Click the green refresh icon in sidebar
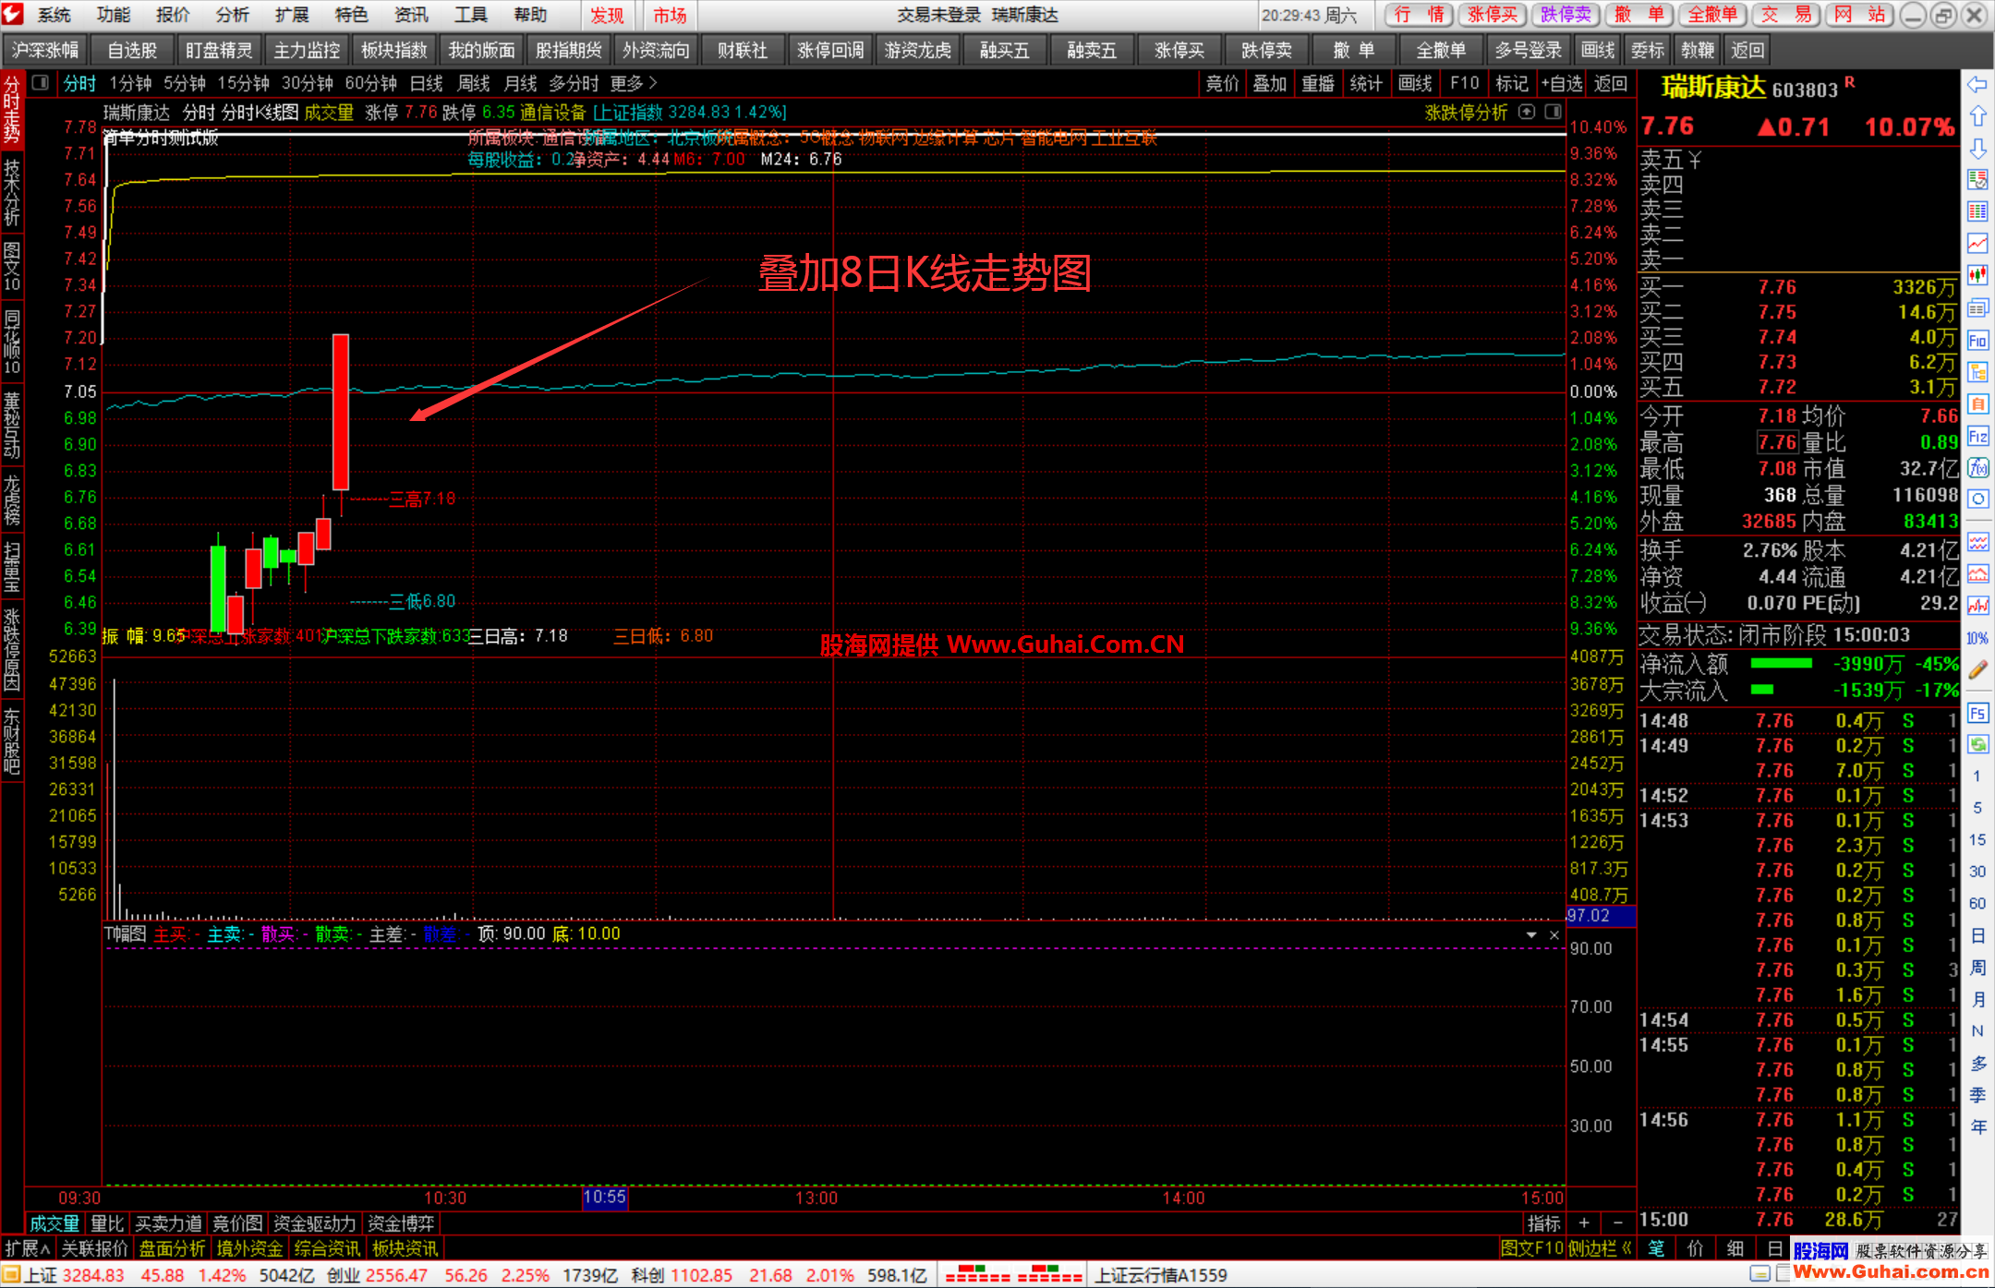This screenshot has height=1288, width=1995. click(x=1977, y=744)
